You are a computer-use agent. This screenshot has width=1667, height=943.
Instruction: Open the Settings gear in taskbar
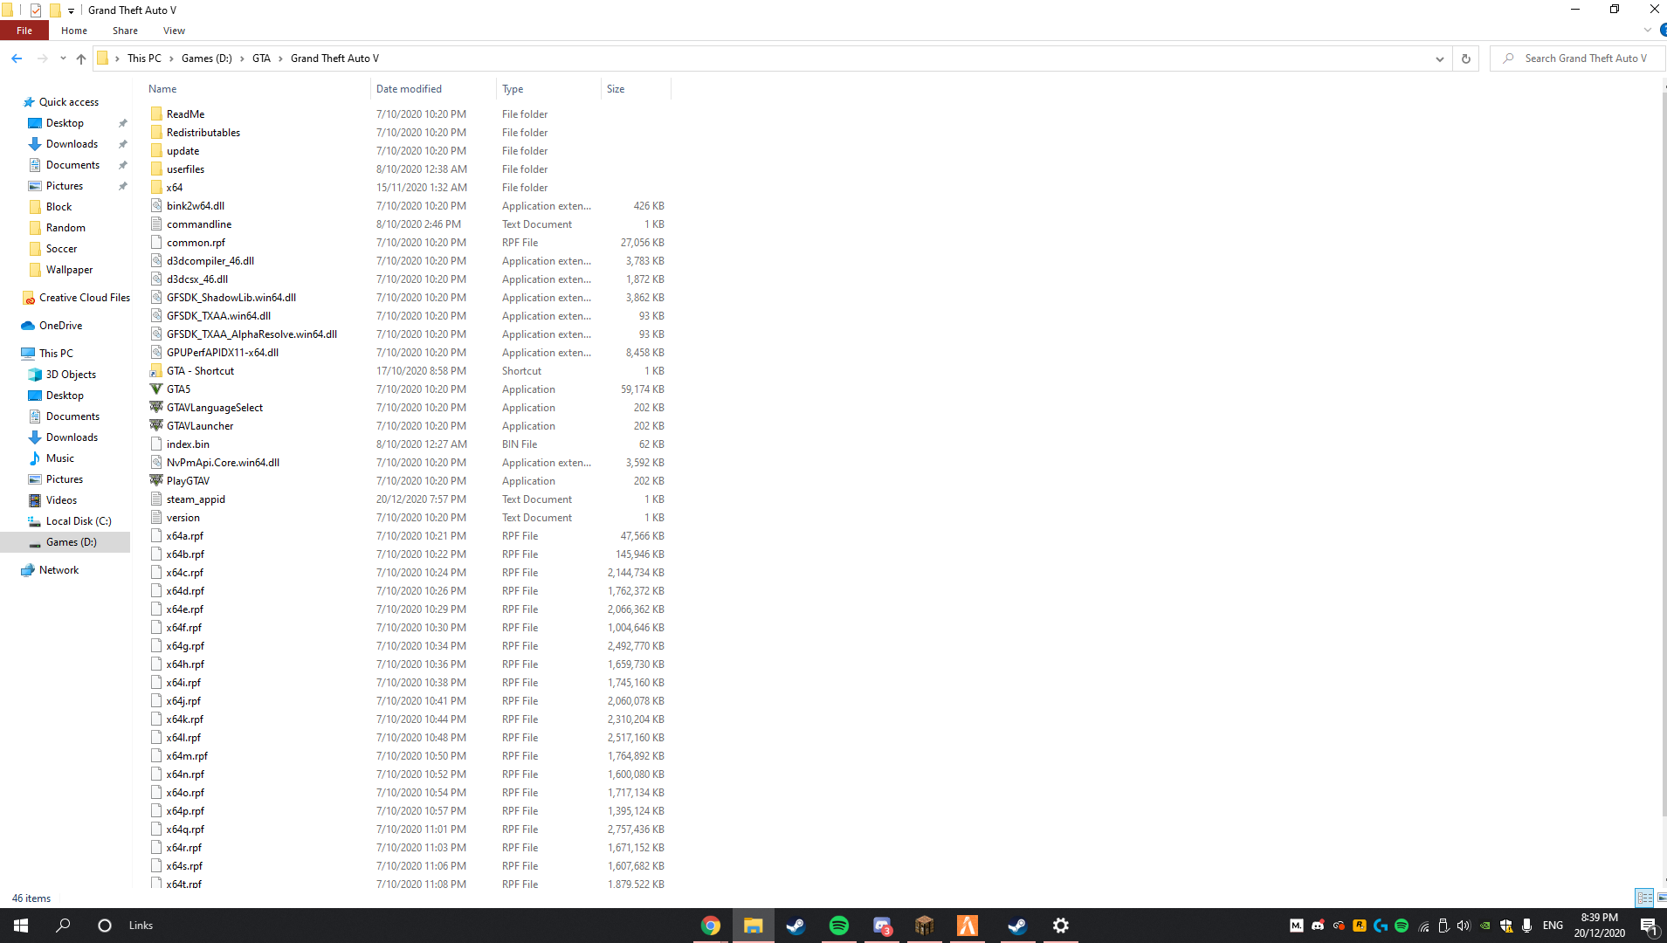point(1061,926)
